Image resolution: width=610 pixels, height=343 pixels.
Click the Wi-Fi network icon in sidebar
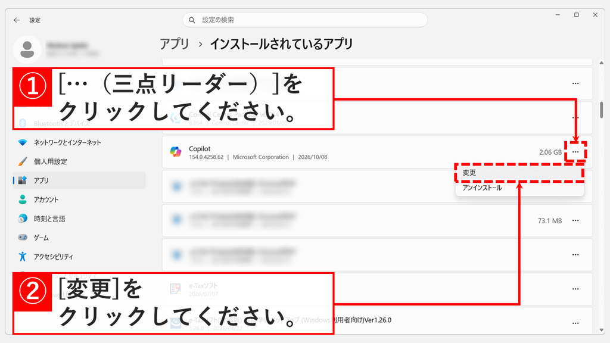23,142
